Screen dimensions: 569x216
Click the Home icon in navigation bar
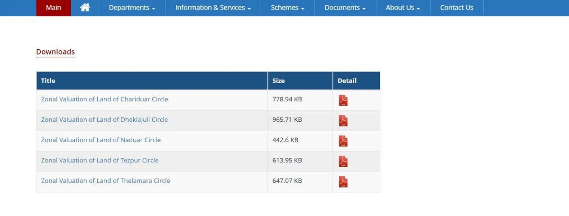(85, 8)
